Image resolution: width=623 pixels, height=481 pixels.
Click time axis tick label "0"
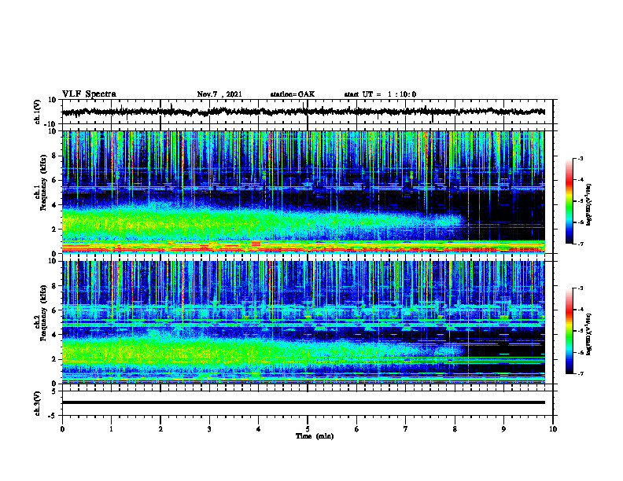[x=62, y=429]
